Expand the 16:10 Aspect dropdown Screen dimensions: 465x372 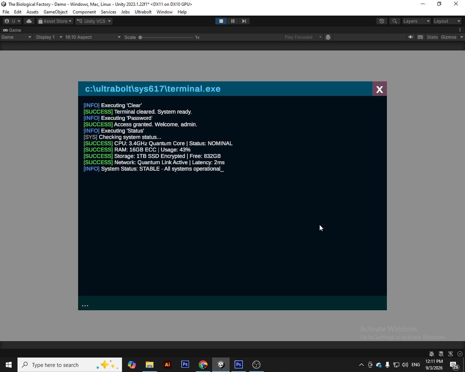point(93,37)
